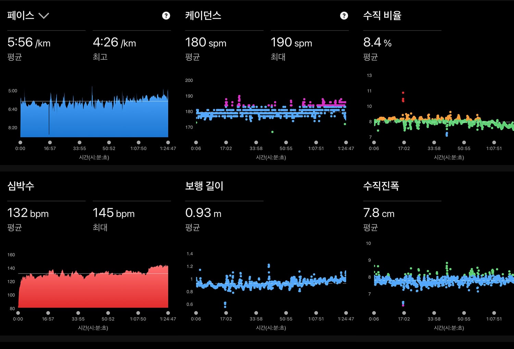Open the help icon on the 페이스 panel
This screenshot has width=514, height=349.
(166, 16)
